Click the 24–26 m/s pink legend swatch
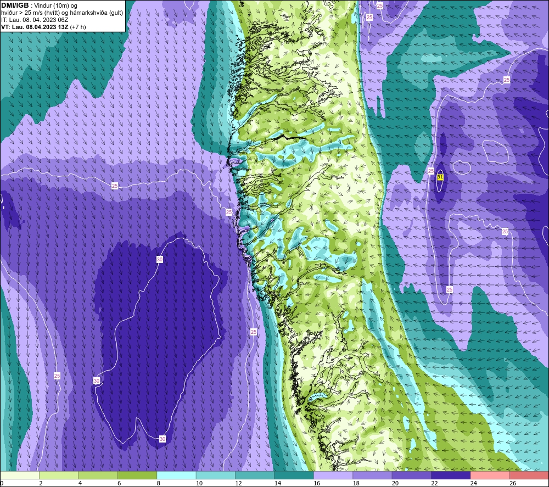The width and height of the screenshot is (549, 487). 490,475
